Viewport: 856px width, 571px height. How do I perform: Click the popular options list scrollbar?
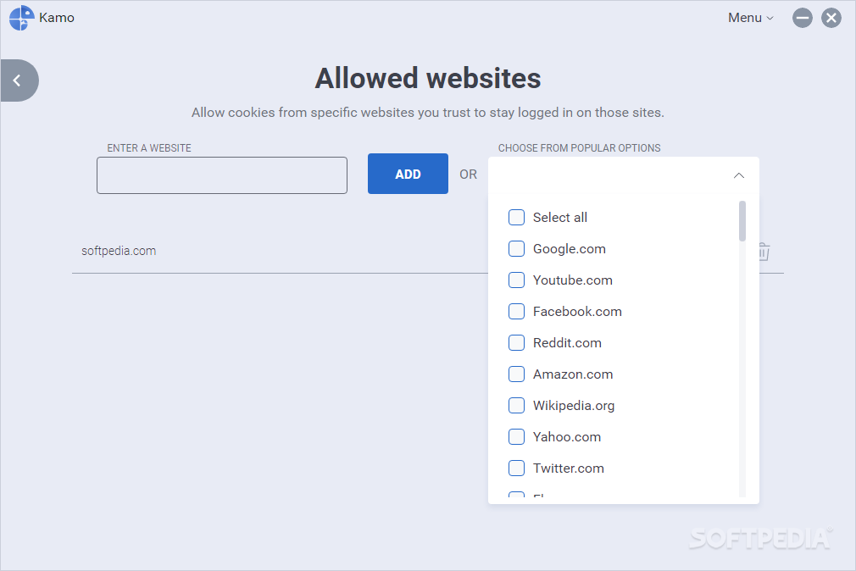(x=742, y=221)
